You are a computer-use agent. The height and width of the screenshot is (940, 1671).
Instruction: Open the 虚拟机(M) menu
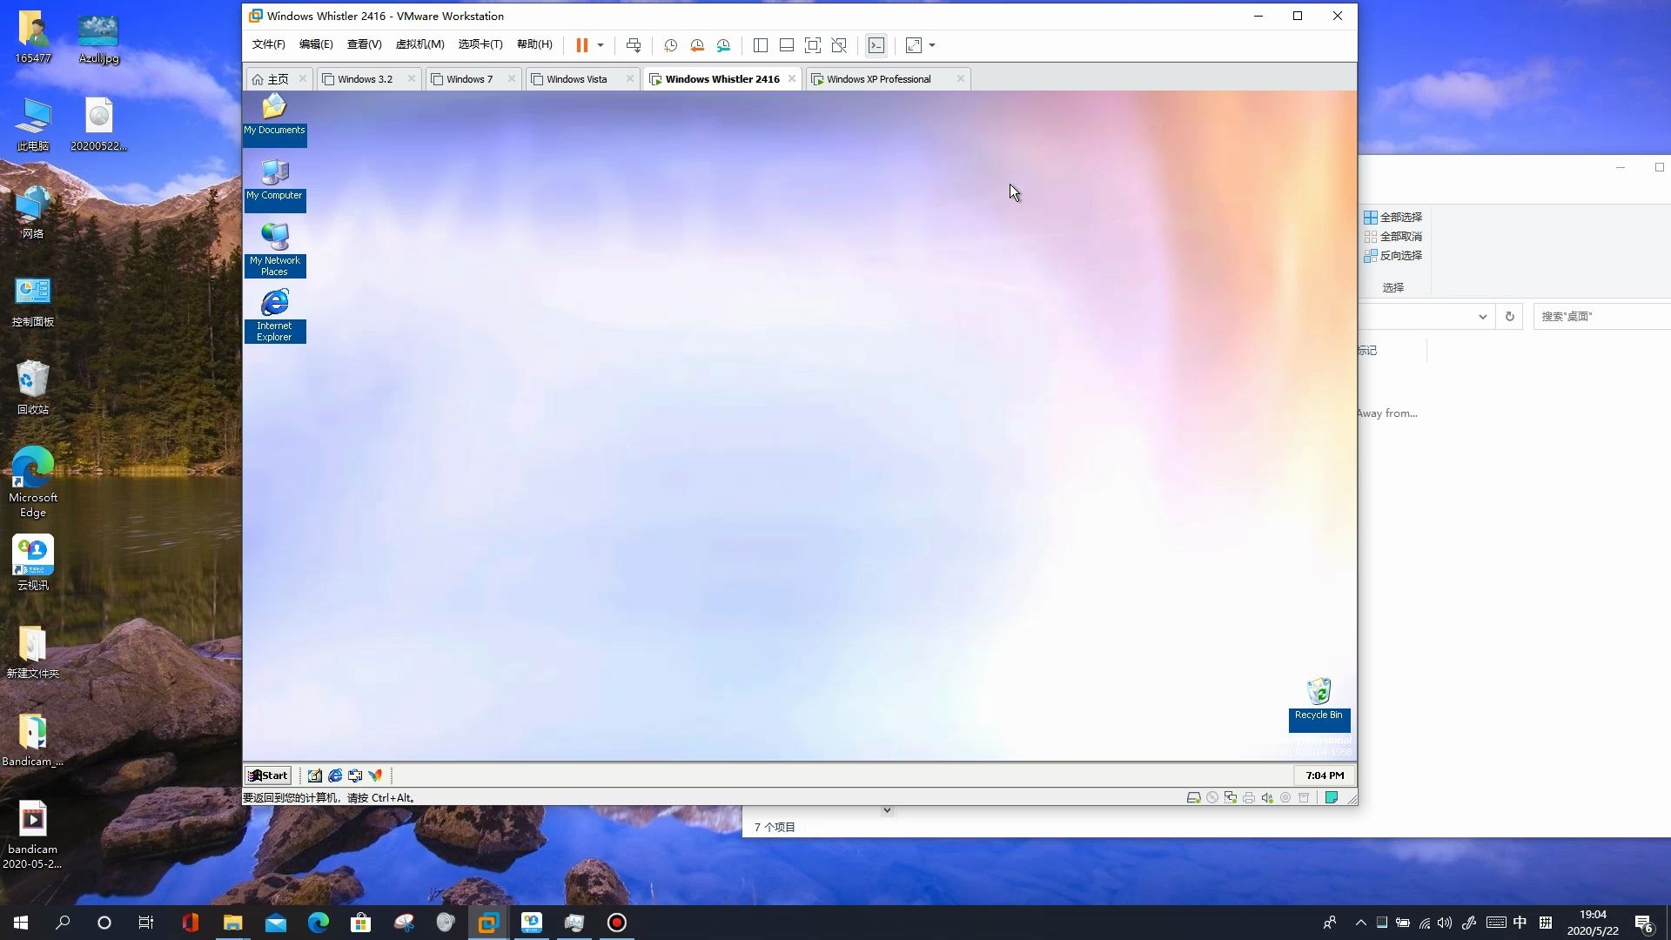coord(421,44)
